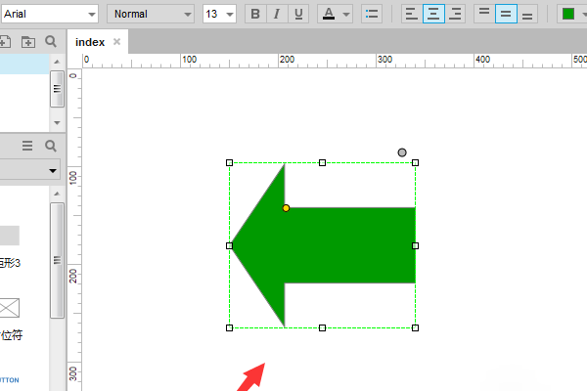Align text to the right
587x391 pixels.
[455, 14]
